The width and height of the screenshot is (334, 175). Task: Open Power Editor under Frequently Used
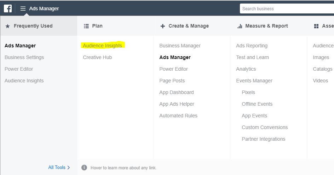[19, 69]
